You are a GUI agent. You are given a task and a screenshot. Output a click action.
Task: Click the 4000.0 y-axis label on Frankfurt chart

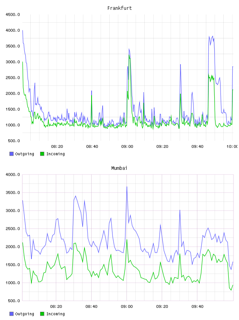tap(13, 31)
